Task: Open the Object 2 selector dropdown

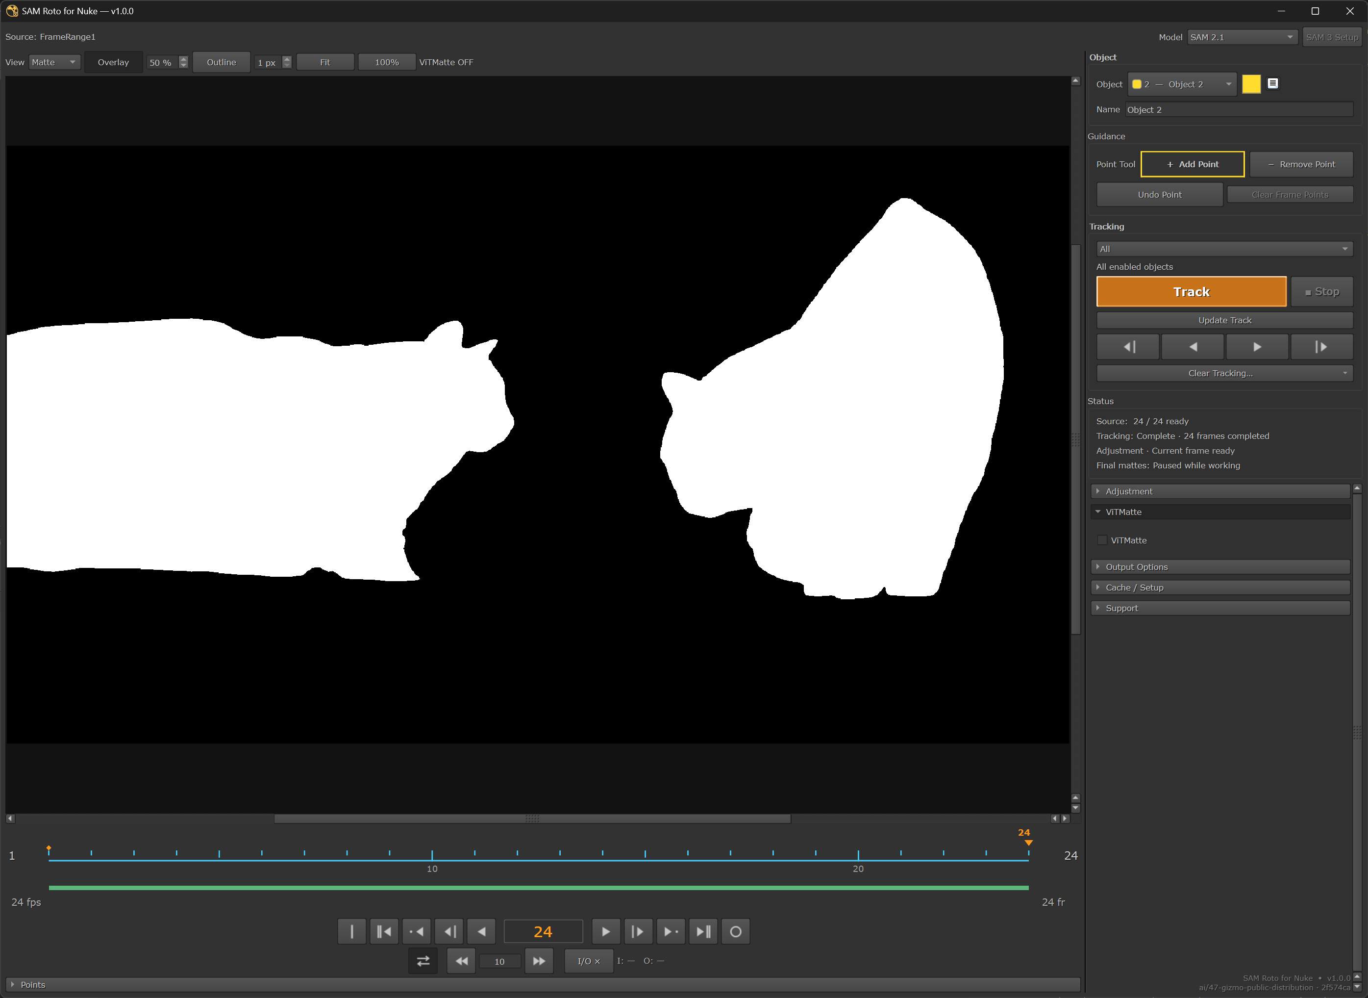Action: pos(1182,84)
